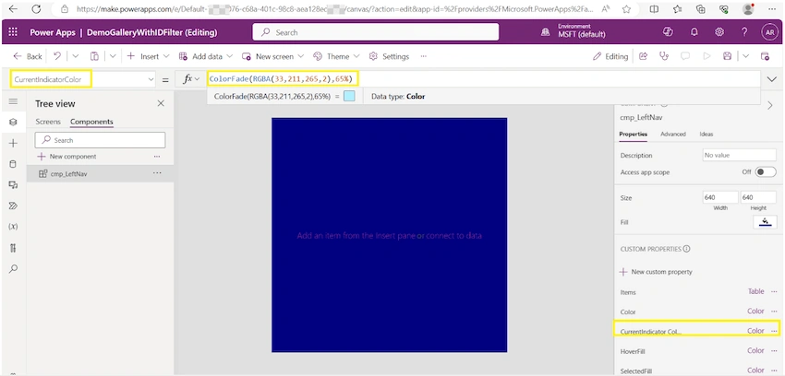Bookmark page with the star icon
785x376 pixels.
(626, 9)
